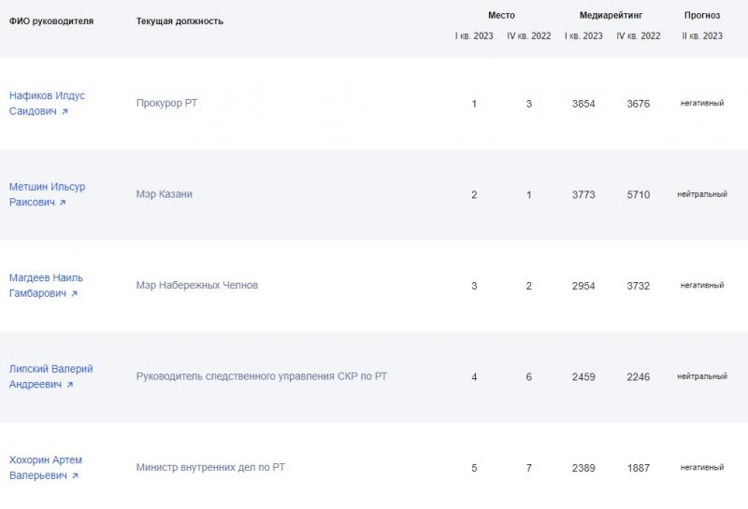
Task: Select the Прокурор РТ position cell
Action: pos(167,103)
